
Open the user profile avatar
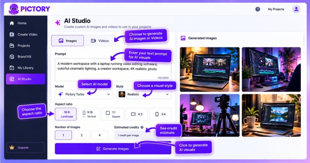tap(296, 9)
